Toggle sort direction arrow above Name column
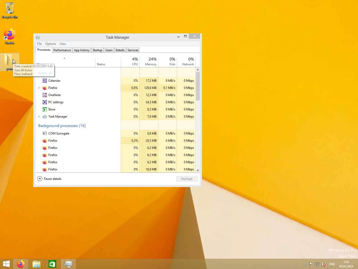358x269 pixels. pos(64,58)
